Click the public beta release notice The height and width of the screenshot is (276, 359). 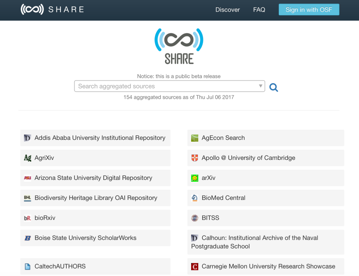179,76
